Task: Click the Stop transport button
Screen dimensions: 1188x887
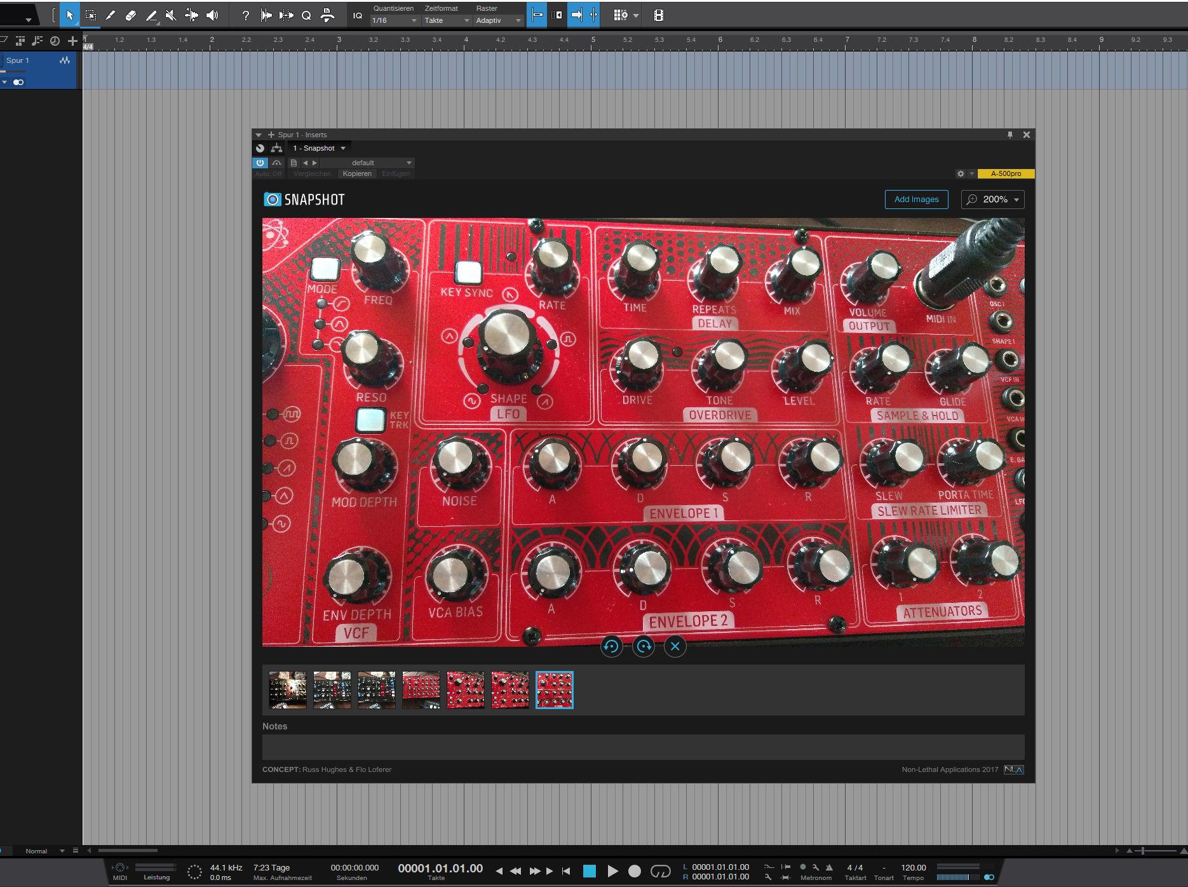Action: click(x=590, y=871)
